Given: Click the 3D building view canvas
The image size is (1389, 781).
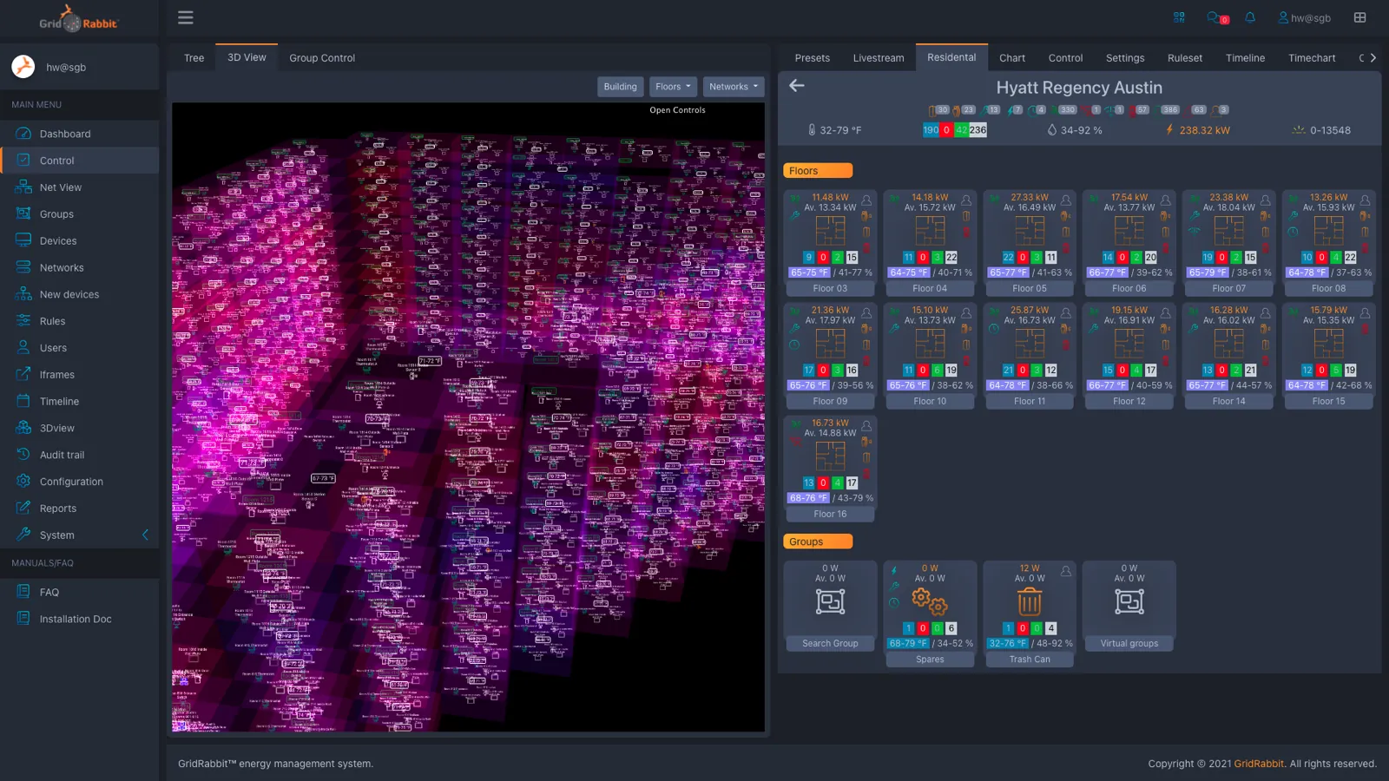Looking at the screenshot, I should tap(468, 417).
